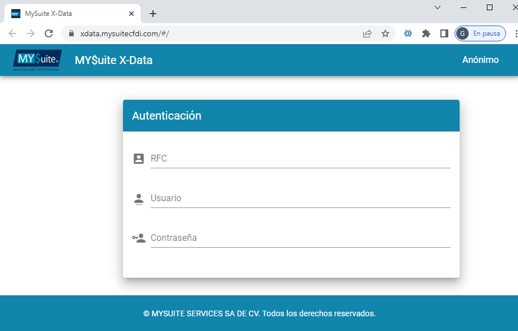This screenshot has width=518, height=331.
Task: Minimize the browser window
Action: [x=464, y=7]
